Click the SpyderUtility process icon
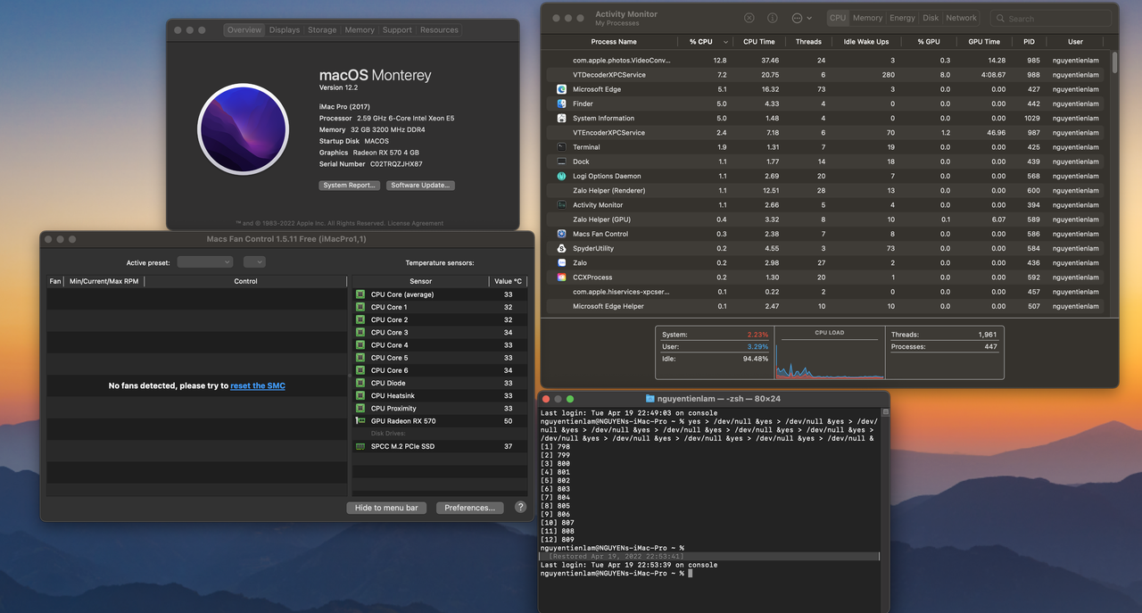 561,248
